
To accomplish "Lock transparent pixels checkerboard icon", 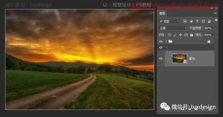I will point(169,35).
